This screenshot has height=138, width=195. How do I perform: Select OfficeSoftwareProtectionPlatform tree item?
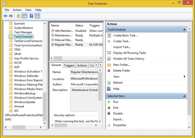[24, 115]
